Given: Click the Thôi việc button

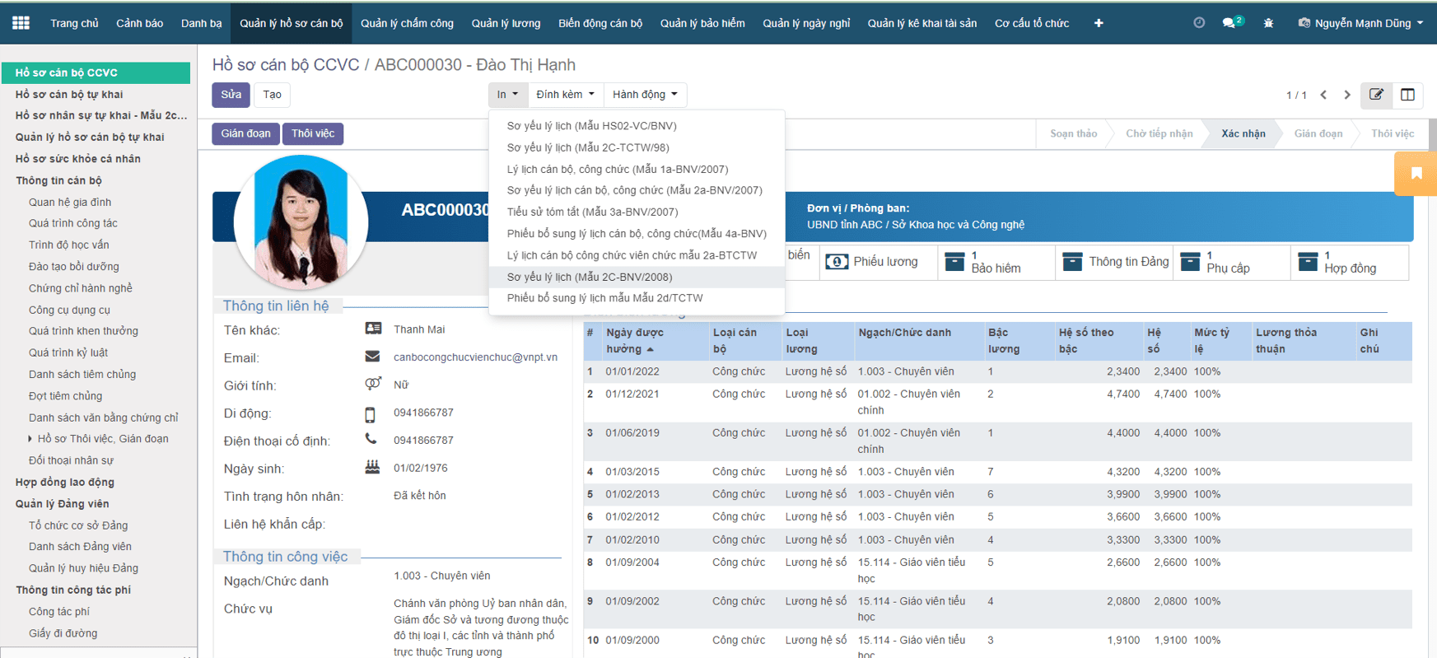Looking at the screenshot, I should 313,133.
